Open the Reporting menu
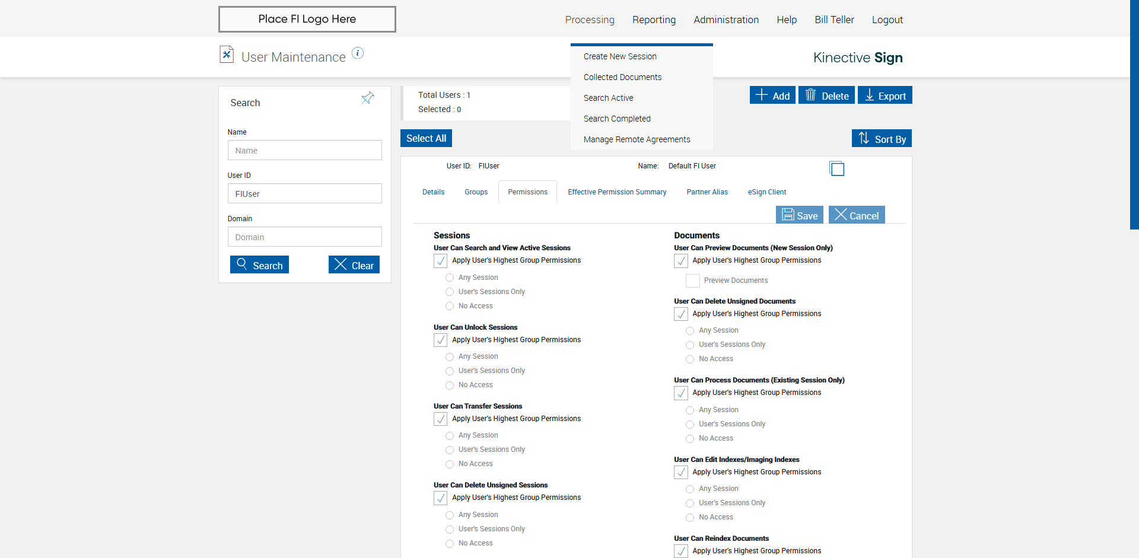This screenshot has height=558, width=1139. [654, 20]
